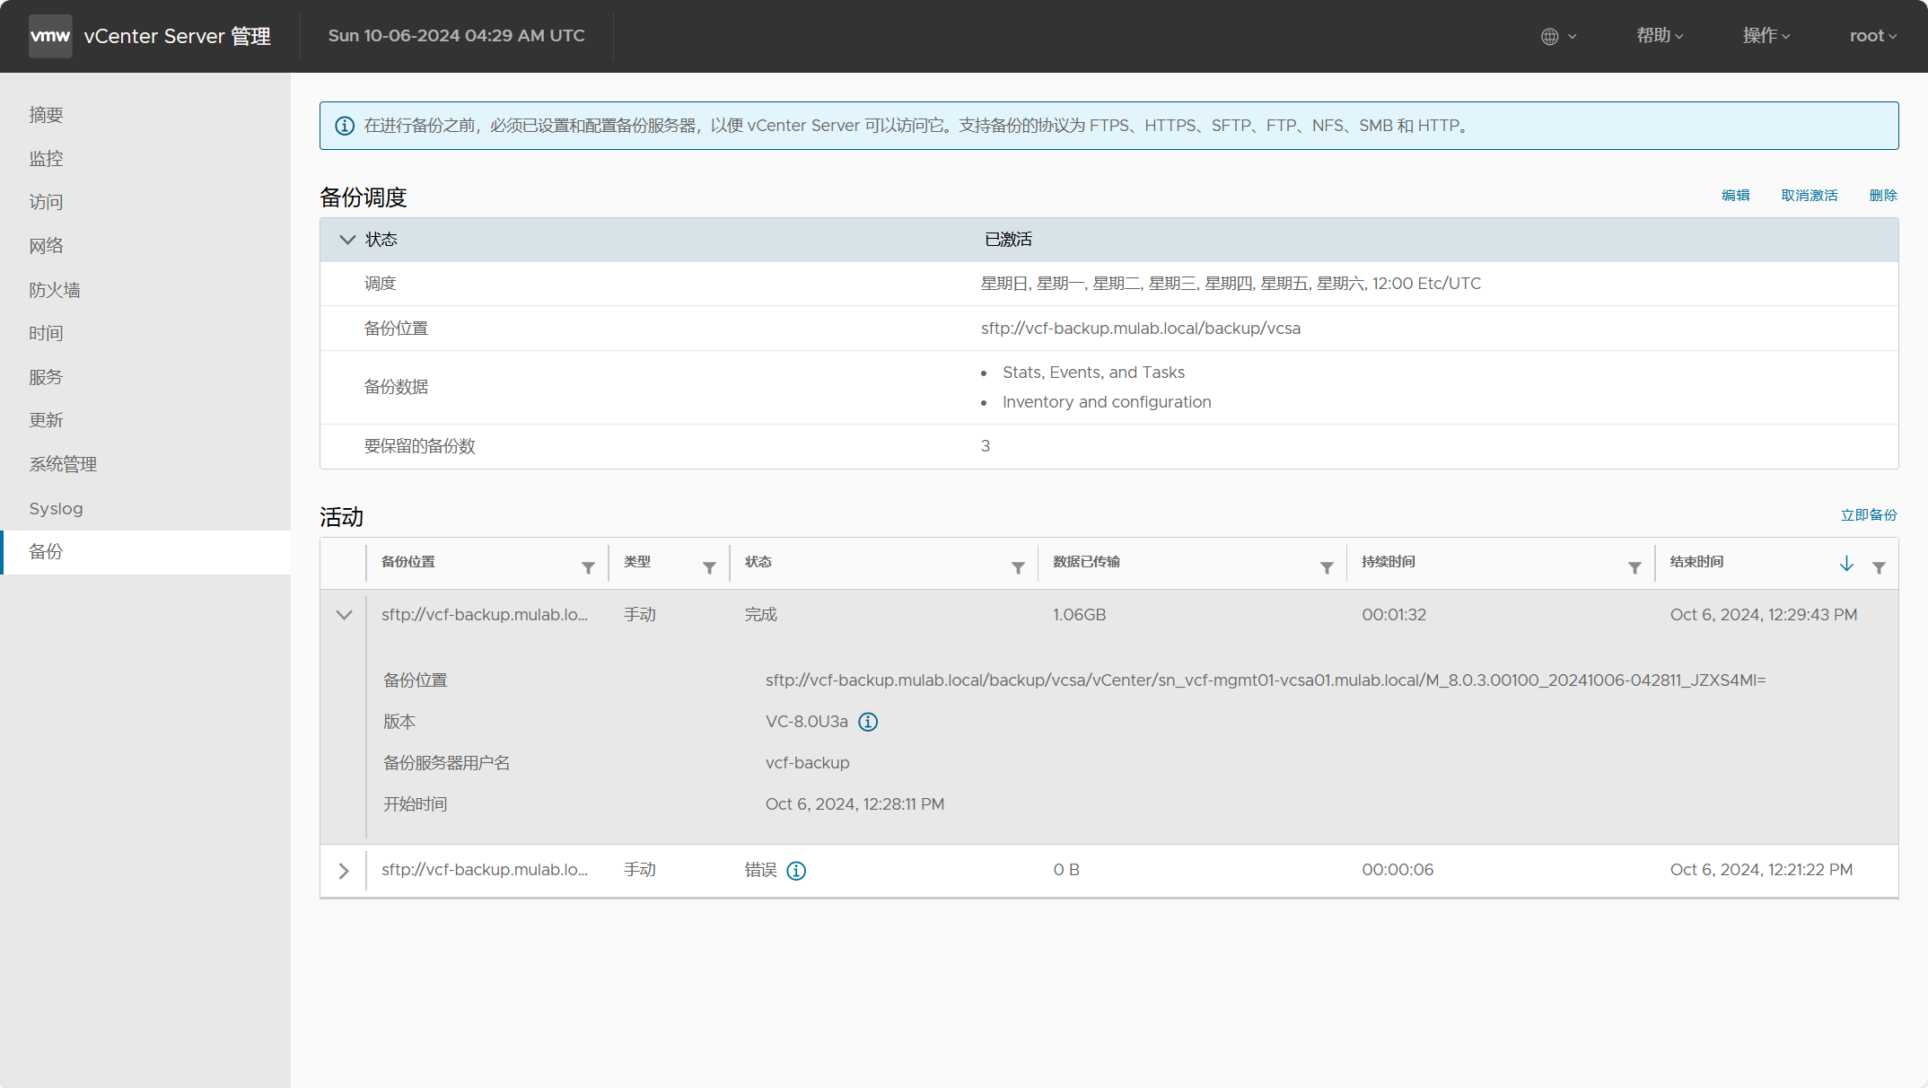Viewport: 1928px width, 1088px height.
Task: Click the 完成 status cell
Action: [x=760, y=615]
